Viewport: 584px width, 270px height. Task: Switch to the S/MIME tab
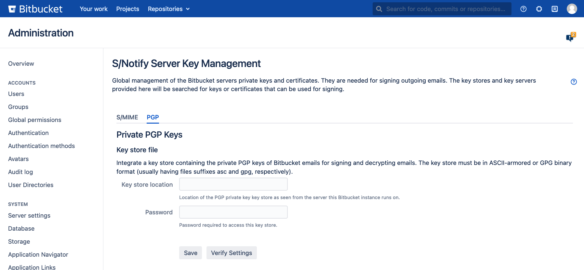pyautogui.click(x=127, y=117)
